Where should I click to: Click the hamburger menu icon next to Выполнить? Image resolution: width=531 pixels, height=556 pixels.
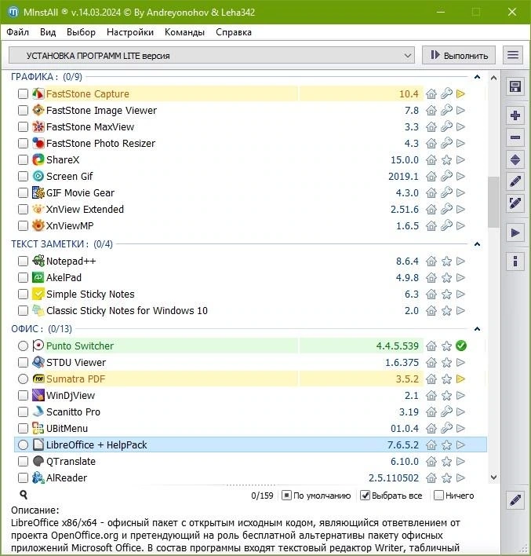point(513,55)
